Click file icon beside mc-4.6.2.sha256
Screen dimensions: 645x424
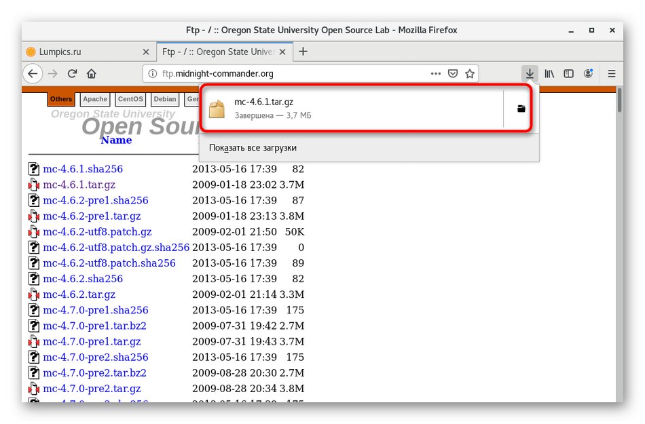click(x=34, y=279)
